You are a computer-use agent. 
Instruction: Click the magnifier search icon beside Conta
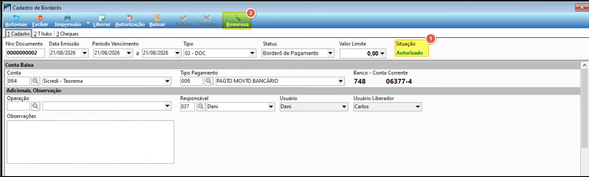36,81
